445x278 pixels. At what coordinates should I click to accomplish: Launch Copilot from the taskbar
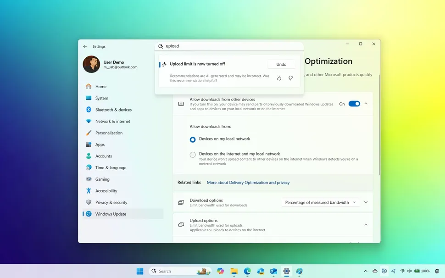tap(220, 271)
